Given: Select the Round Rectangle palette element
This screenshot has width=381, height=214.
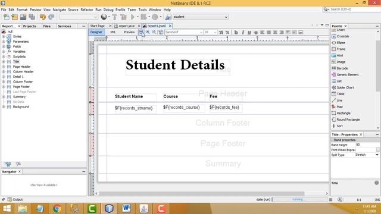Looking at the screenshot, I should 348,119.
